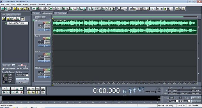The image size is (202, 108).
Task: Click the Pause transport button
Action: click(13, 89)
